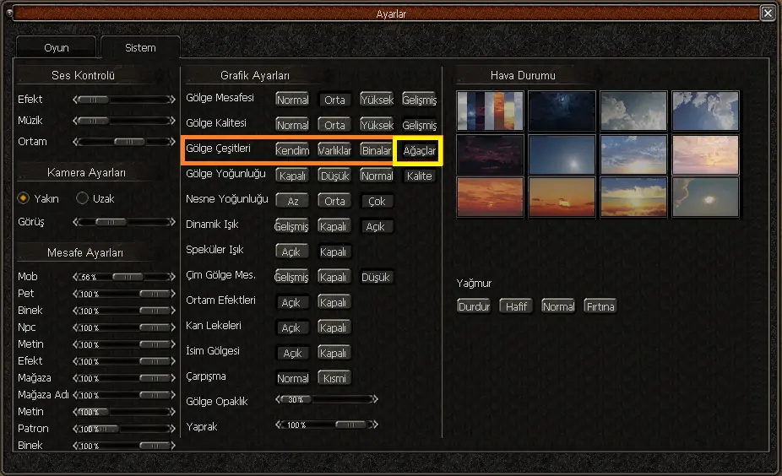Click the Gölge Opaklık slider showing 30%
The width and height of the screenshot is (782, 476).
[x=296, y=400]
